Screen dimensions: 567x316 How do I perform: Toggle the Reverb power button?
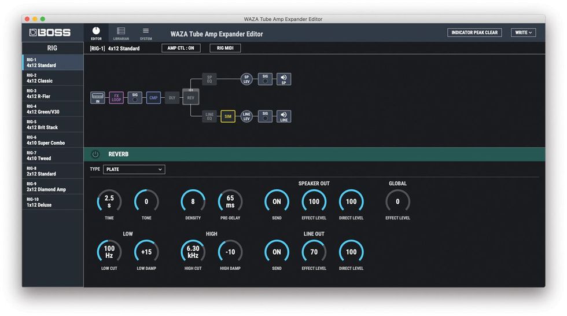[95, 155]
